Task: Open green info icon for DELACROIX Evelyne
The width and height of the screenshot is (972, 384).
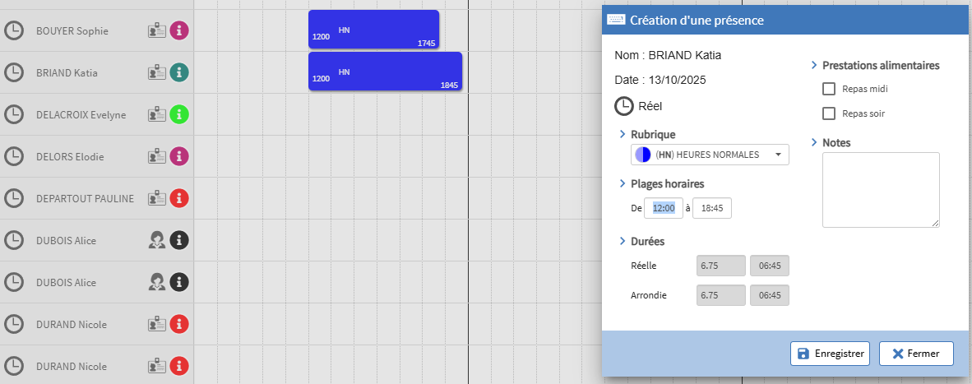Action: (179, 114)
